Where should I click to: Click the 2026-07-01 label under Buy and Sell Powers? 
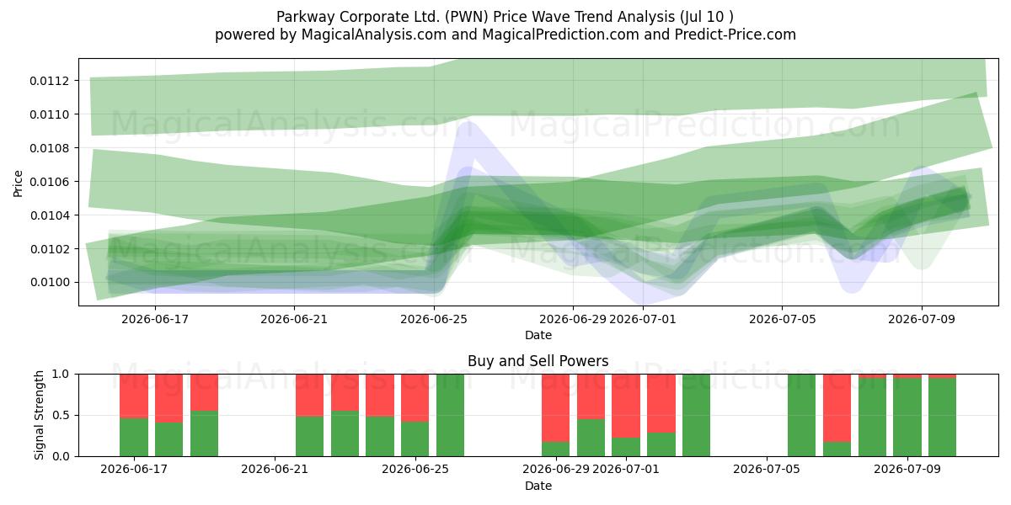pos(626,470)
